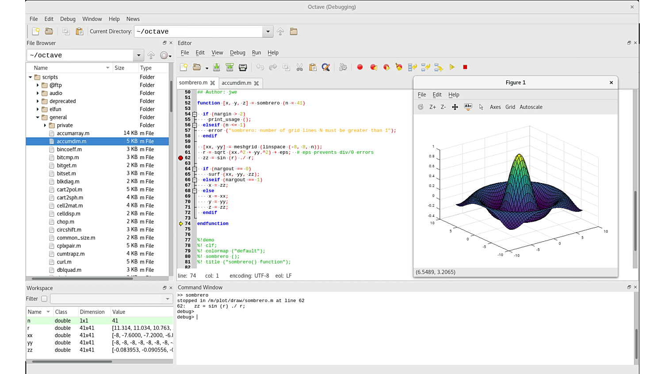
Task: Click the insert text Abc icon
Action: click(x=468, y=107)
